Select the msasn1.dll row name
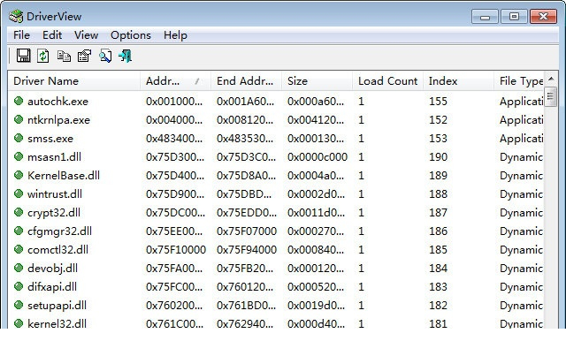 (54, 156)
